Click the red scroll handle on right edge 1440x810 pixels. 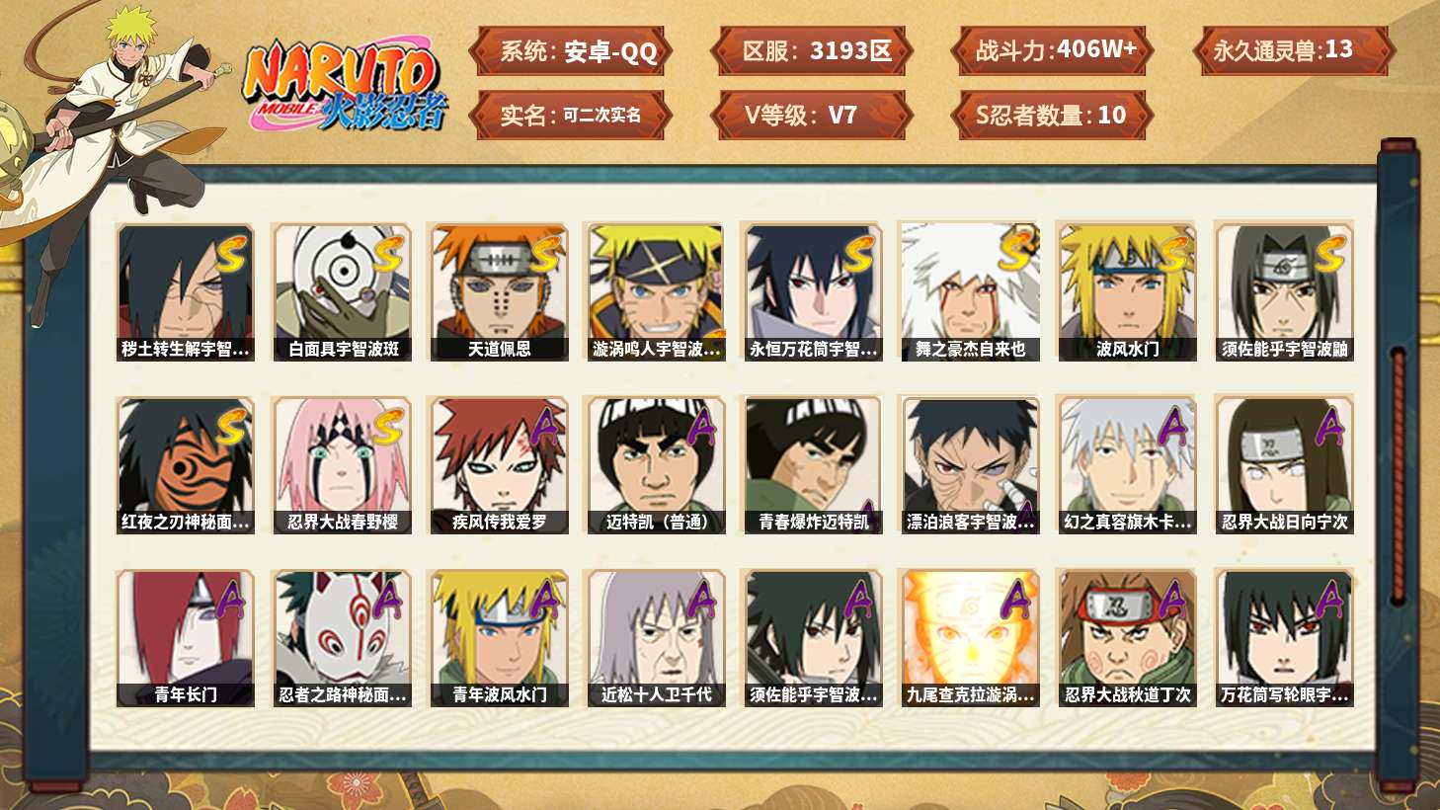tap(1398, 474)
